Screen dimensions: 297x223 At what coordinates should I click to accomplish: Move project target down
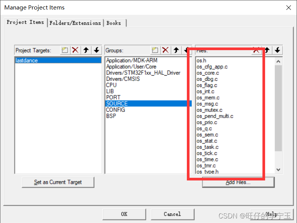[x=96, y=50]
